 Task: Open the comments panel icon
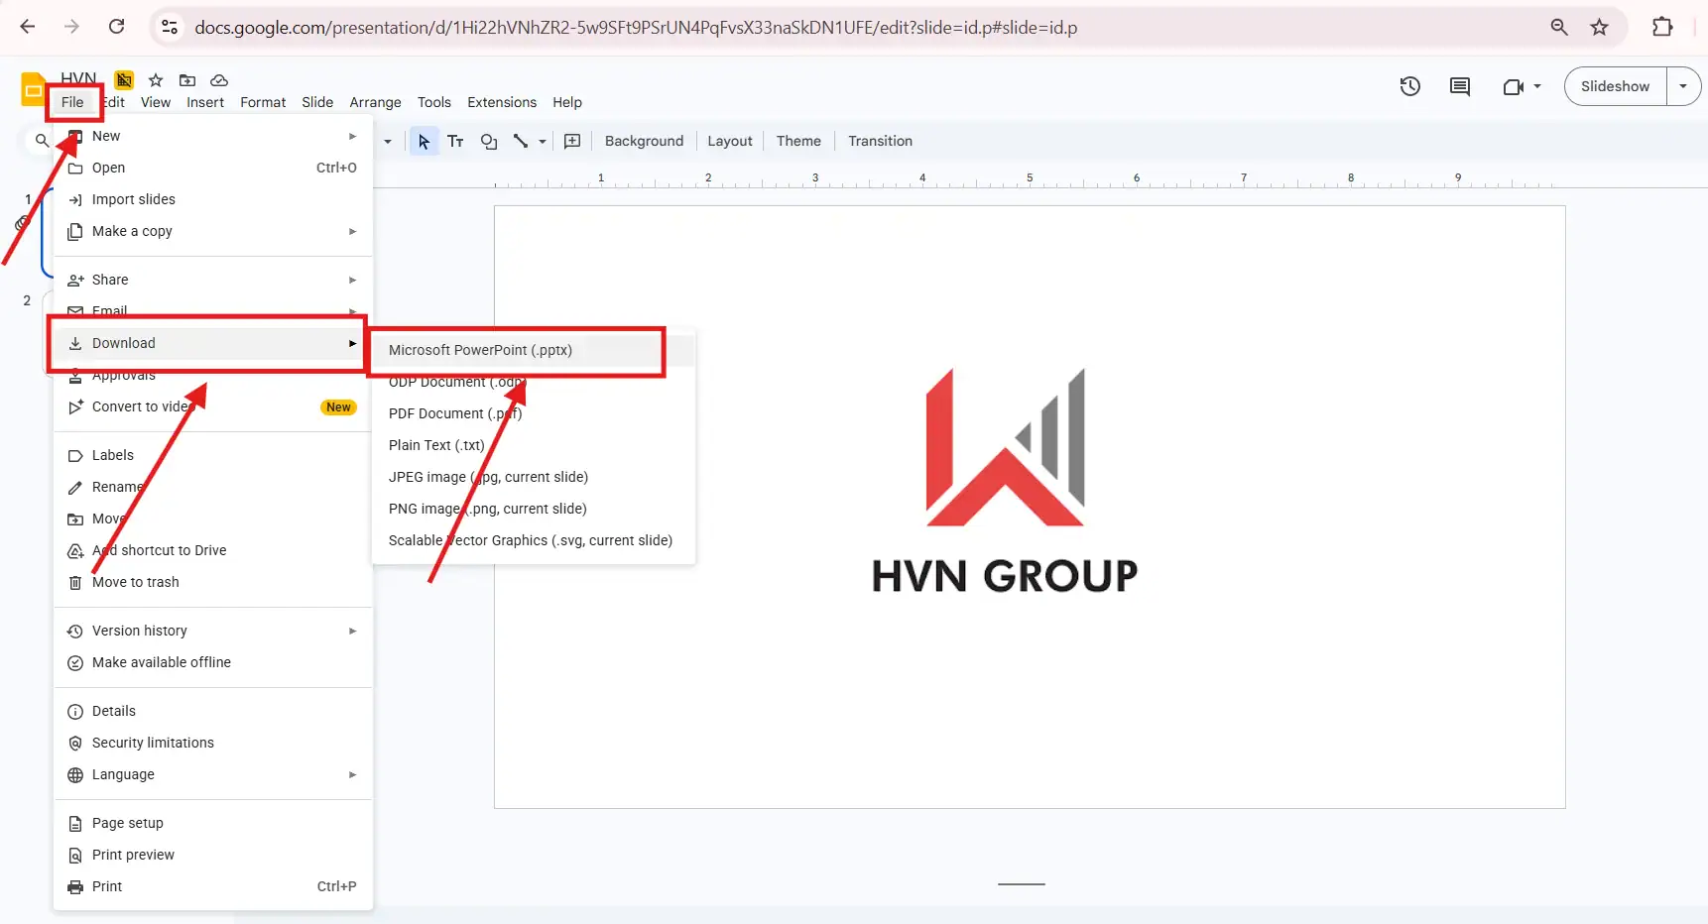1459,86
